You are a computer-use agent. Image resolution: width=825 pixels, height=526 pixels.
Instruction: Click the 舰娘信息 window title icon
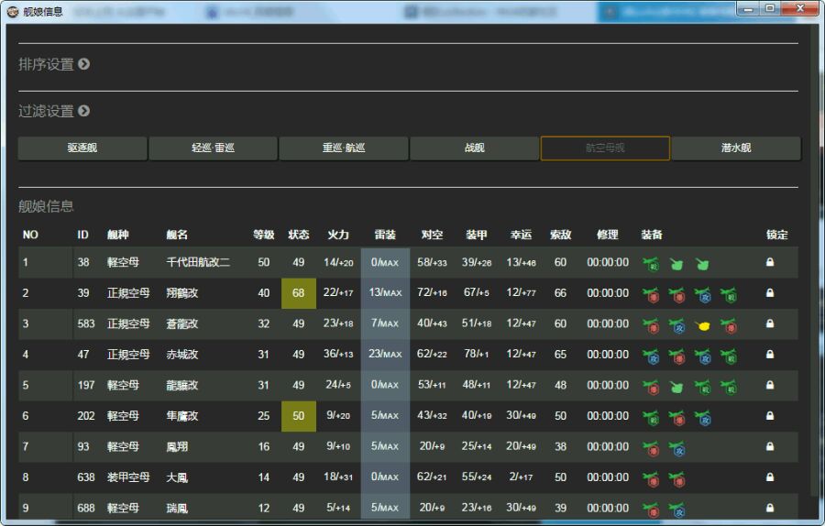[13, 11]
